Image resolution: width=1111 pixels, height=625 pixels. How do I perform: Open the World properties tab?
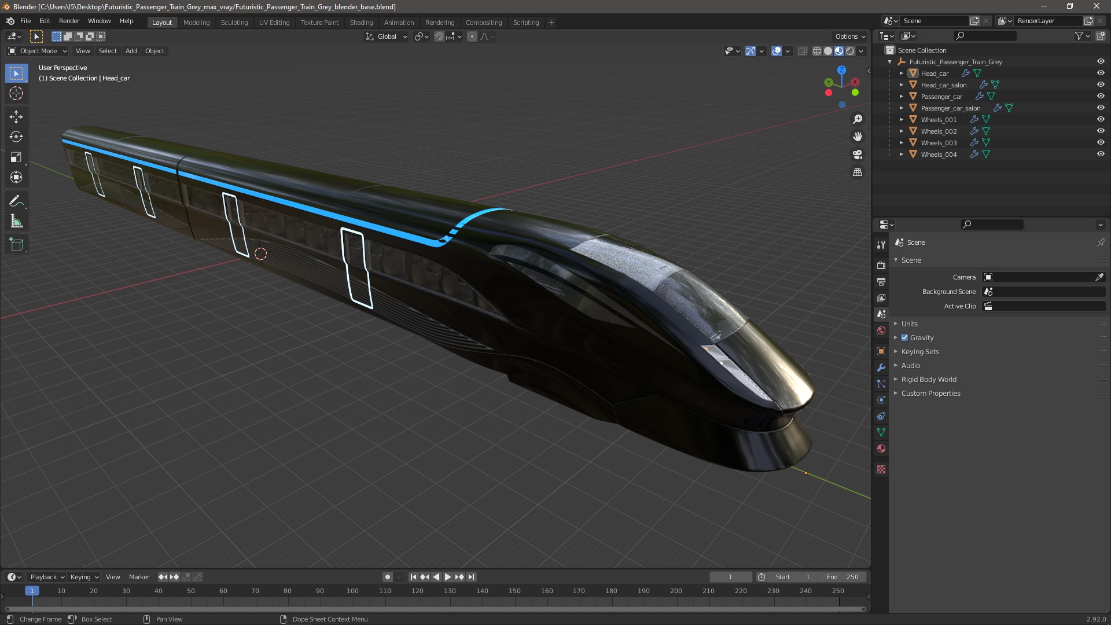click(x=881, y=330)
